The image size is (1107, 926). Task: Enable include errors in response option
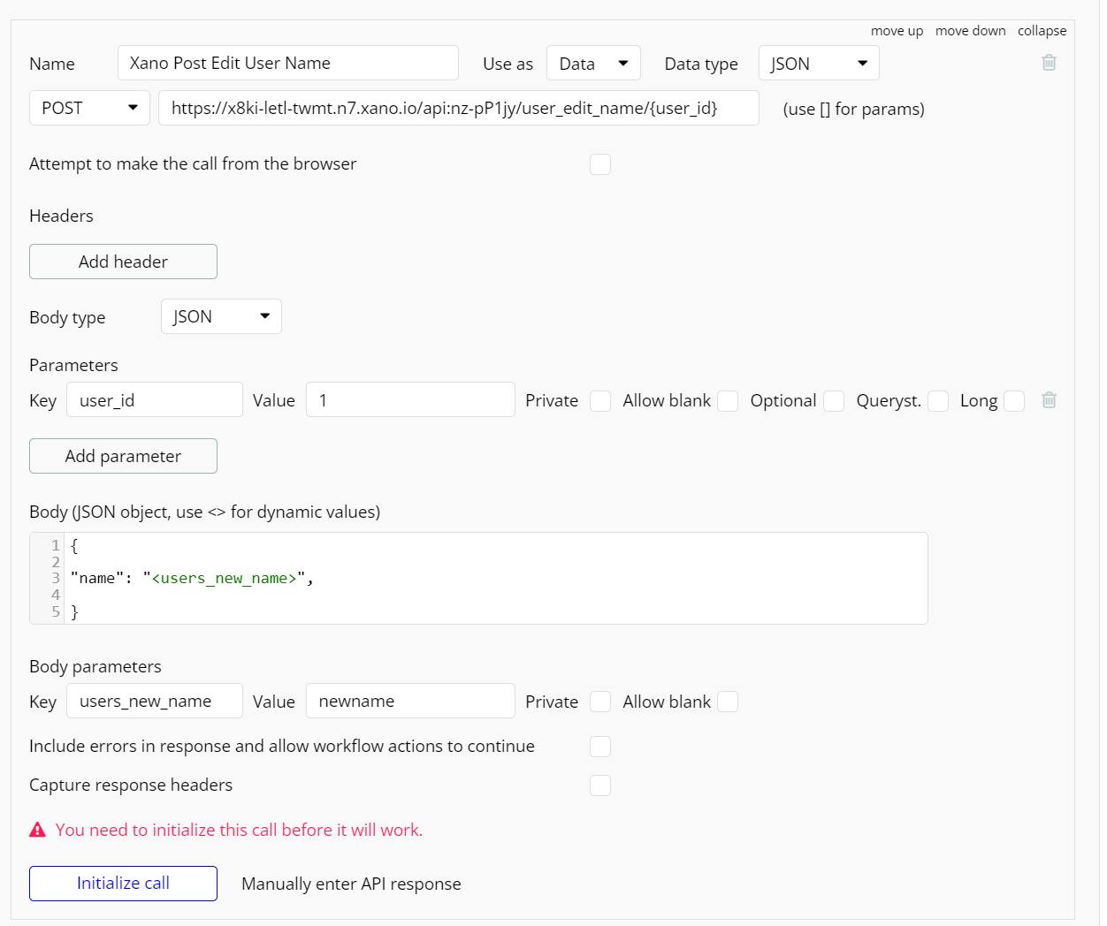pos(600,747)
